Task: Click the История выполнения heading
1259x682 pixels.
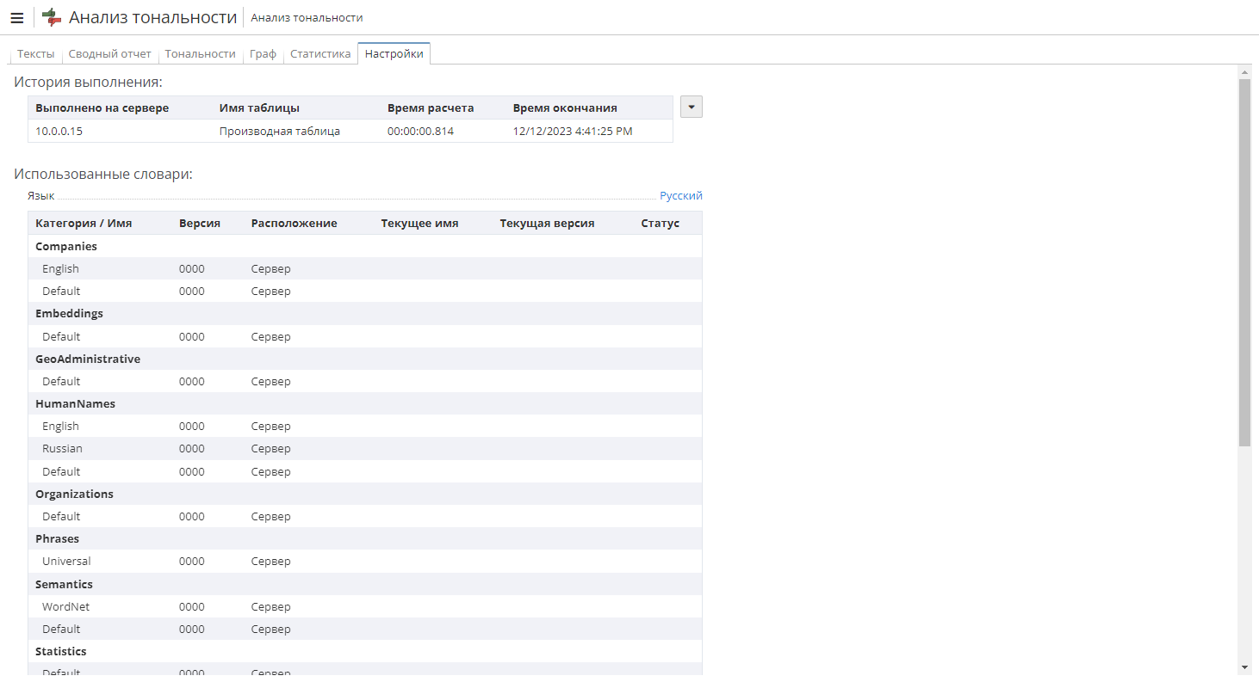Action: click(x=88, y=83)
